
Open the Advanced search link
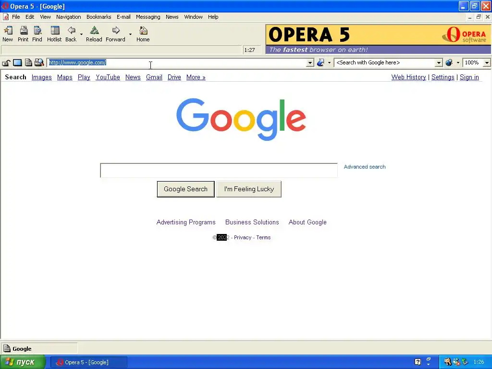[x=365, y=167]
